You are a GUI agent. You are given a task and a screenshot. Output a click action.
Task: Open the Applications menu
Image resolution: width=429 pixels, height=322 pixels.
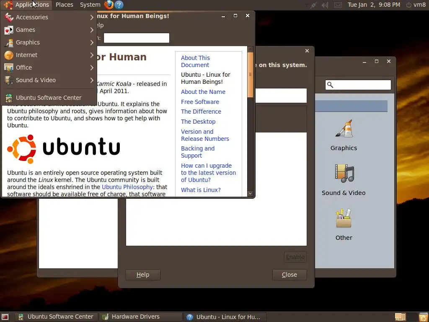[x=26, y=5]
